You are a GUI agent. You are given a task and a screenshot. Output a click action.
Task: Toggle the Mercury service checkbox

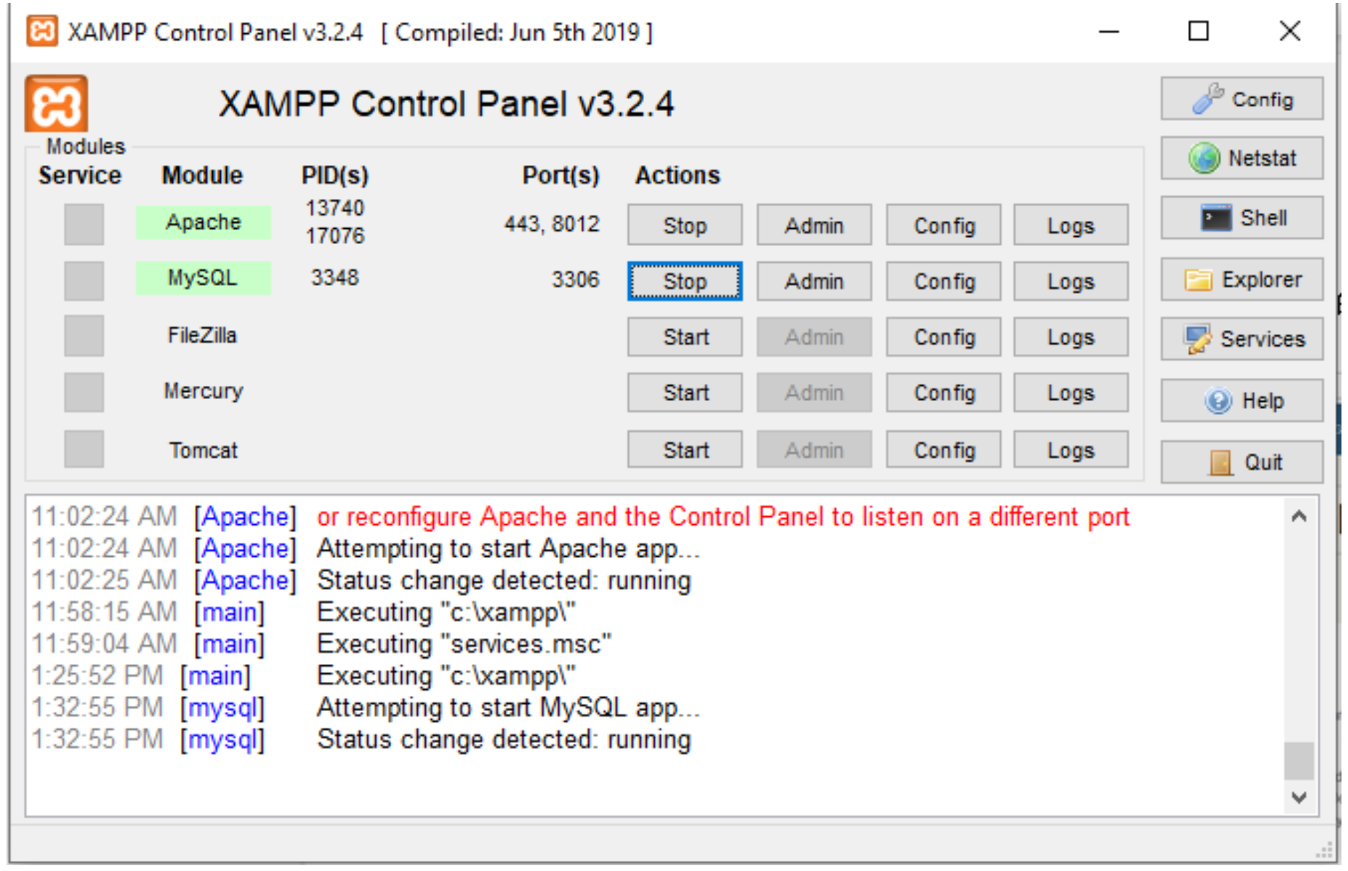pyautogui.click(x=84, y=392)
